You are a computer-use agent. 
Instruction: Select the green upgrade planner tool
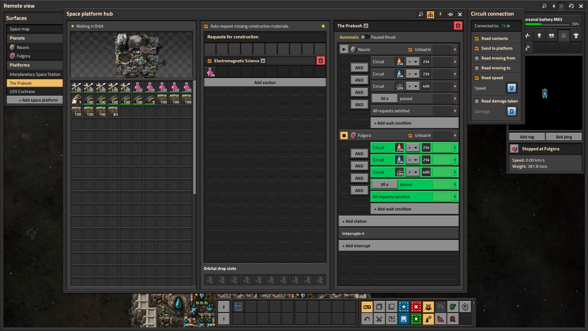(x=416, y=319)
